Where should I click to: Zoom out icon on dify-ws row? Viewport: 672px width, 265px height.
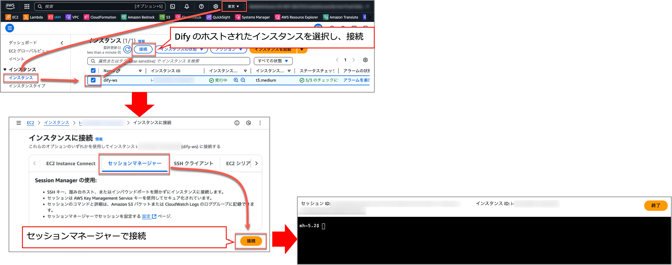point(243,80)
